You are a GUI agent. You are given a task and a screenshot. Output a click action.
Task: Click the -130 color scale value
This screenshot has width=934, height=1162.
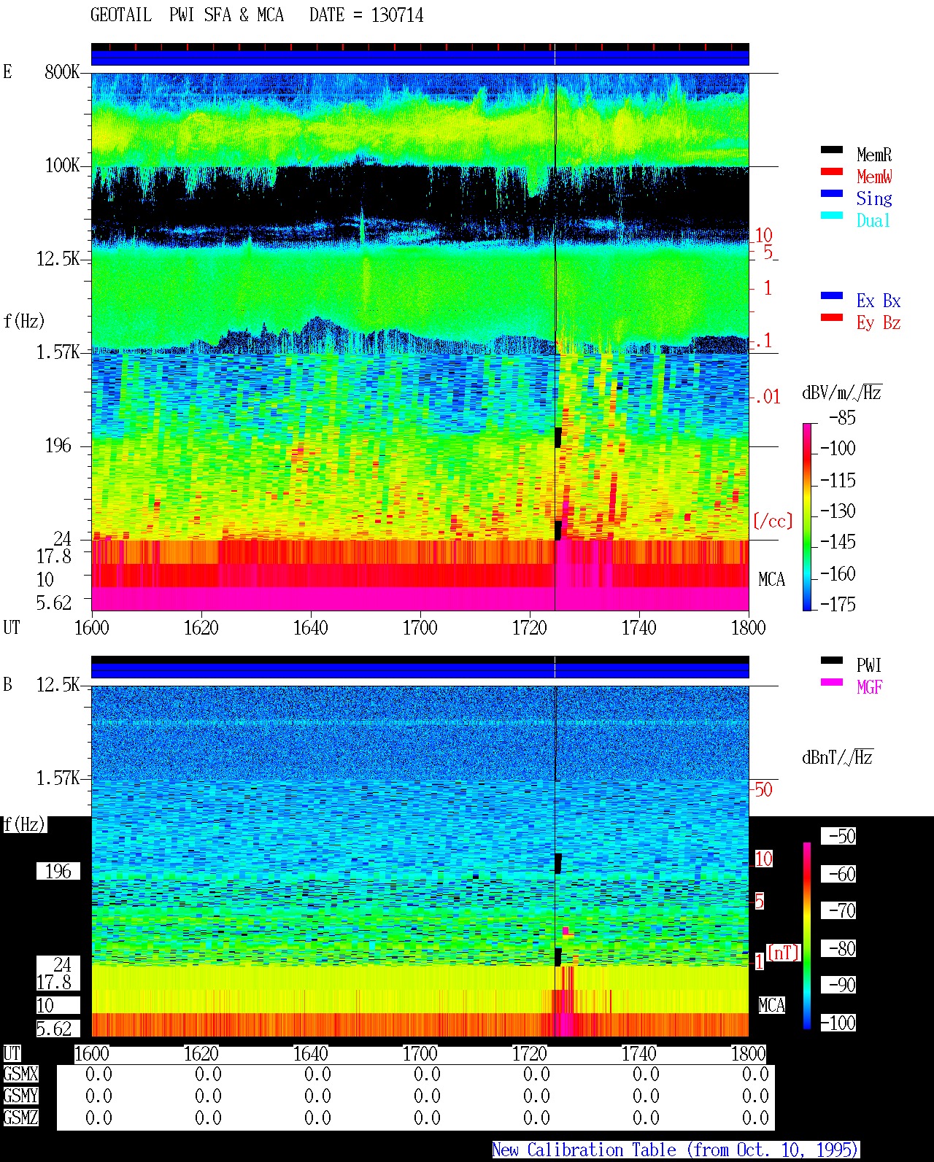[838, 511]
